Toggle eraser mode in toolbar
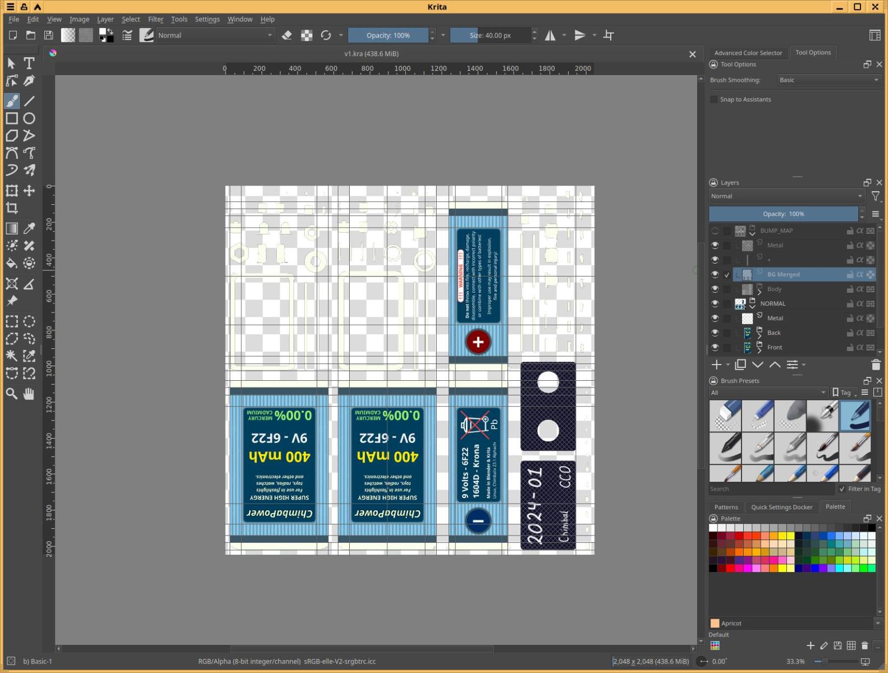This screenshot has height=673, width=888. tap(287, 35)
